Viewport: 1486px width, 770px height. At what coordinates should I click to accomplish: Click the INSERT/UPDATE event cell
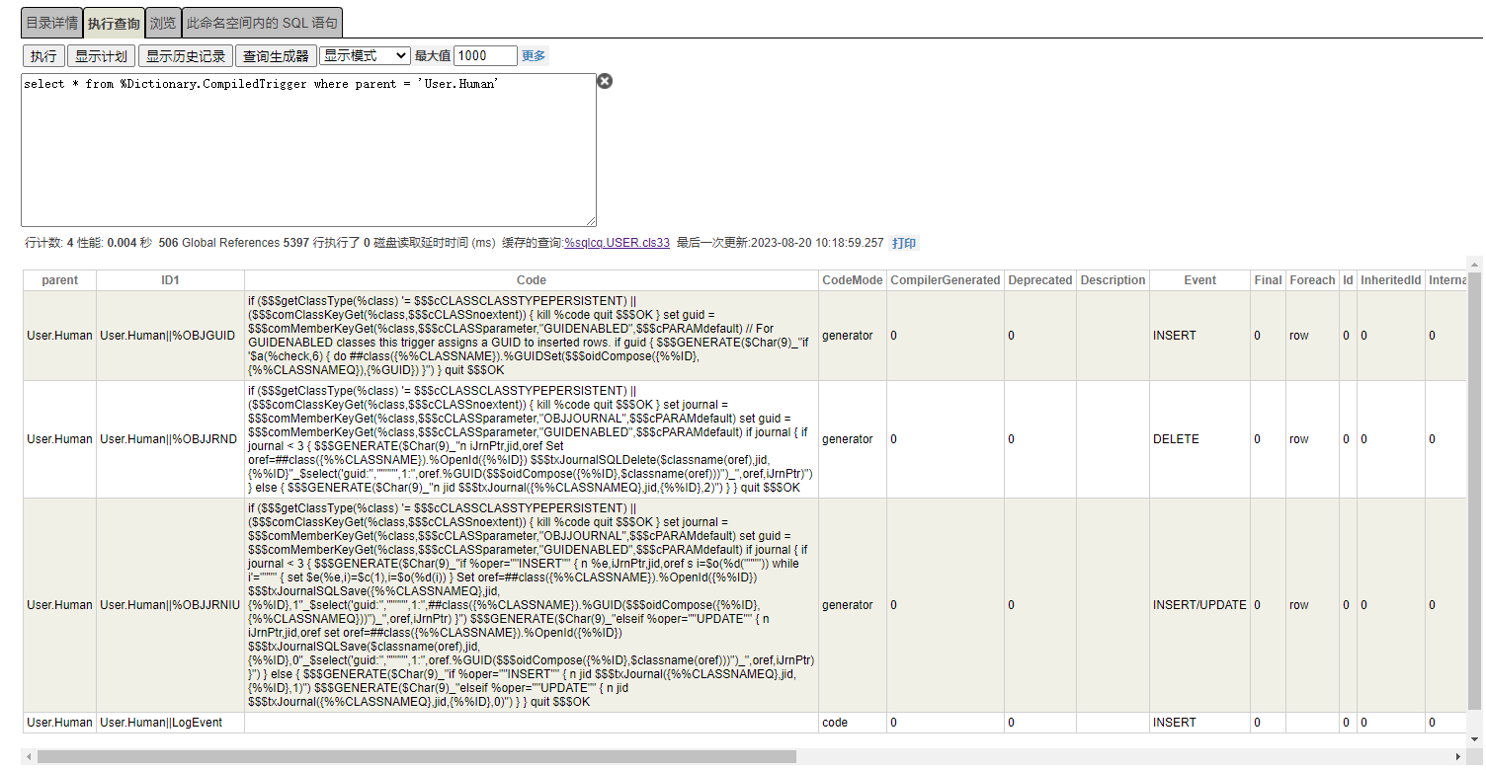point(1200,605)
